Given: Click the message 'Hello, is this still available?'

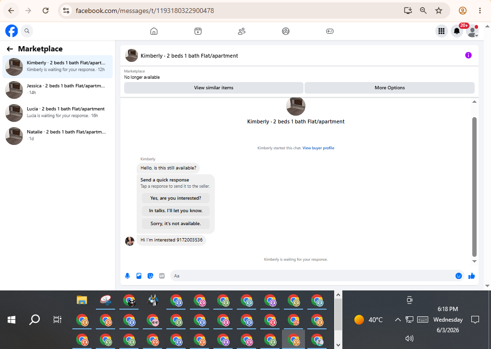Looking at the screenshot, I should point(168,168).
